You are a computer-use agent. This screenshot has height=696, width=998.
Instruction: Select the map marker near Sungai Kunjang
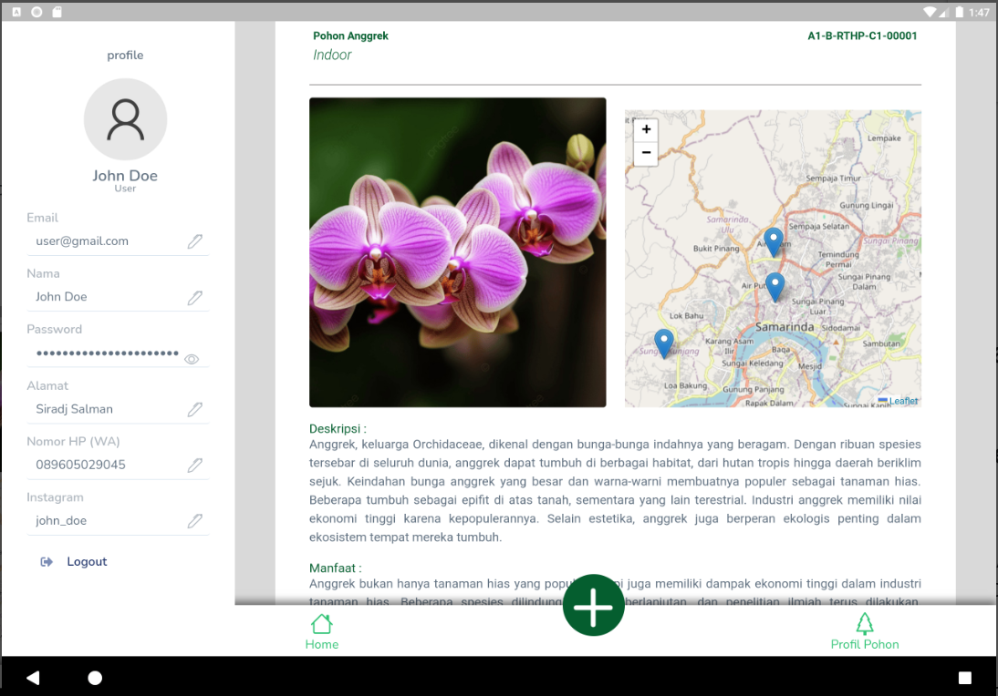coord(664,342)
